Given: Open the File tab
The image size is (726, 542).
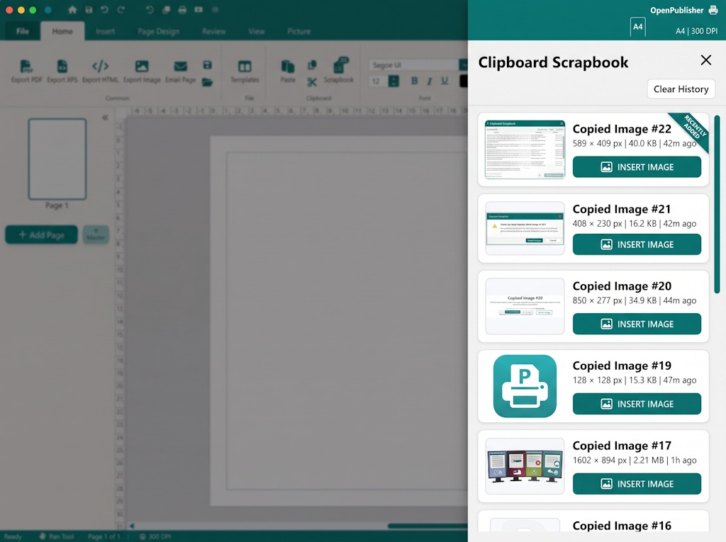Looking at the screenshot, I should (x=22, y=31).
